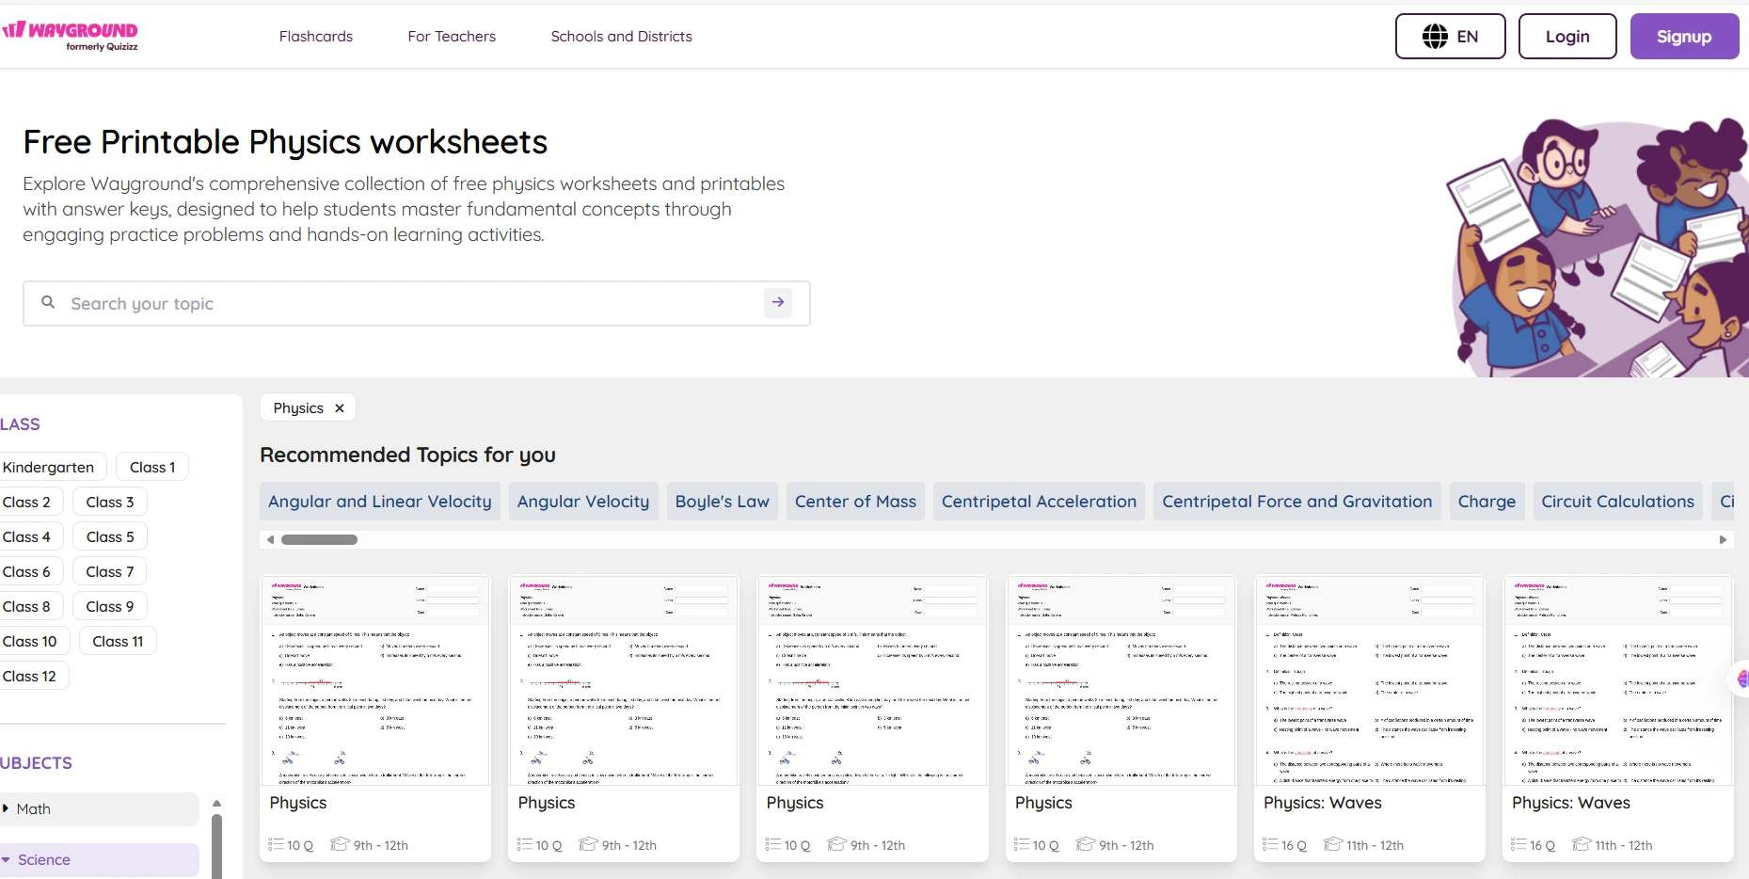Click the Wayground logo
The width and height of the screenshot is (1749, 879).
tap(72, 35)
